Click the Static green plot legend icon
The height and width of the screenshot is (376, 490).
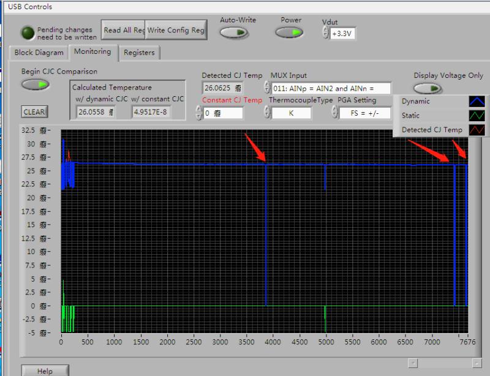coord(477,115)
